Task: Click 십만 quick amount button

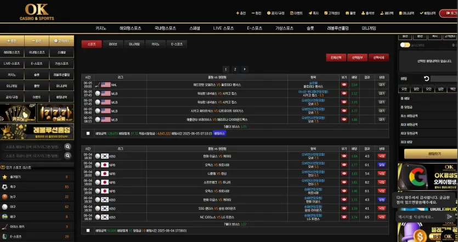Action: [x=440, y=89]
